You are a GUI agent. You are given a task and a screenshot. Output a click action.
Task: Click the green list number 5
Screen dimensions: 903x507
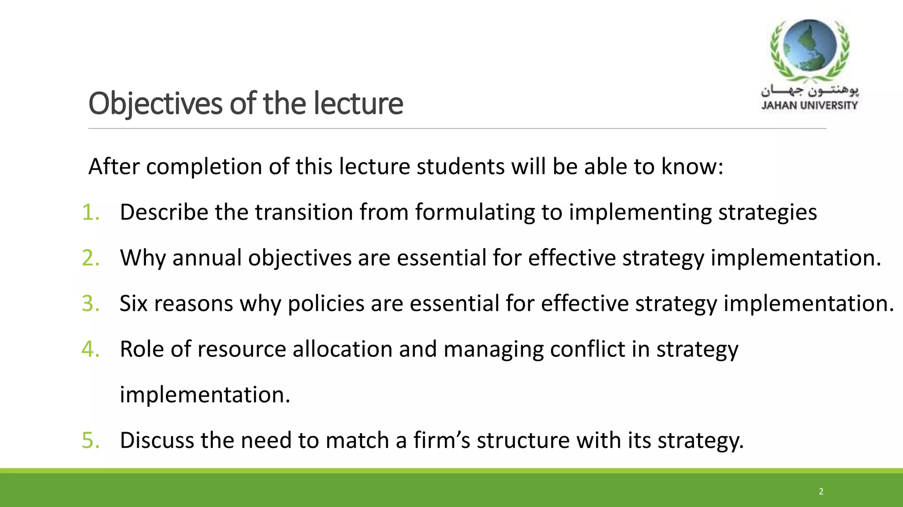click(x=90, y=441)
